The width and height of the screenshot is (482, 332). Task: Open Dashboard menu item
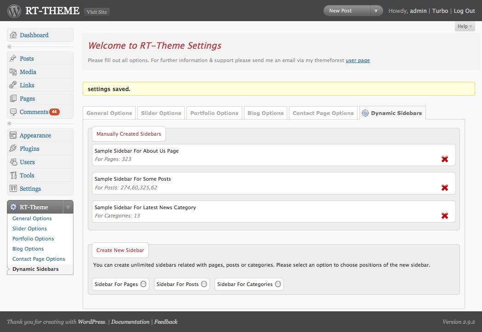point(40,35)
